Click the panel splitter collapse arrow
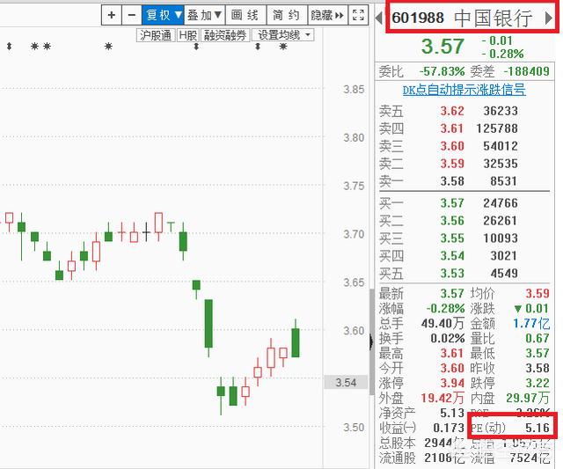563x469 pixels. 371,342
